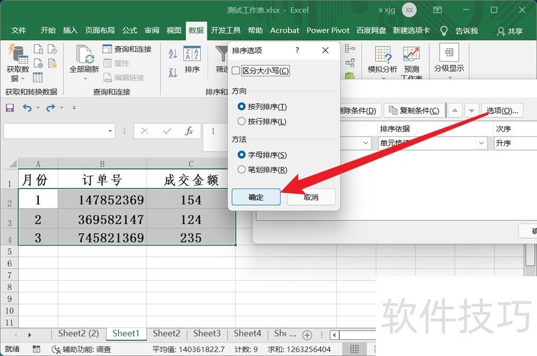Move sort condition down arrow
537x356 pixels.
coord(472,111)
